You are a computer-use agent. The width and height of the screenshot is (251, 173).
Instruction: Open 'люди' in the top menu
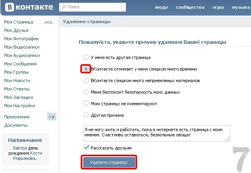point(161,7)
